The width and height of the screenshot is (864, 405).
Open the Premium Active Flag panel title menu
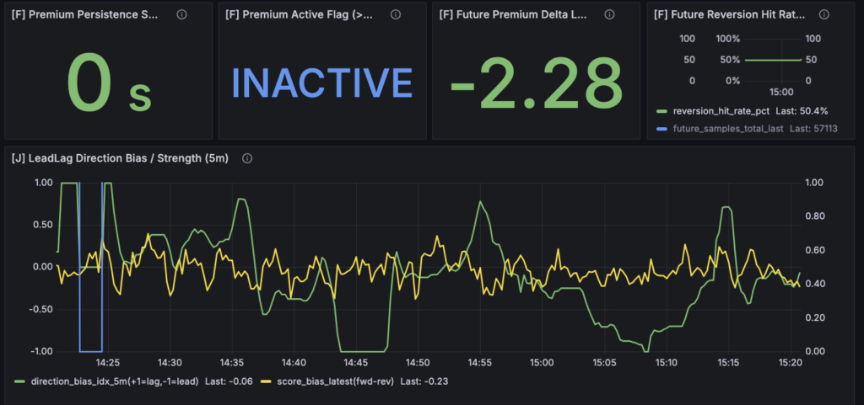coord(302,14)
